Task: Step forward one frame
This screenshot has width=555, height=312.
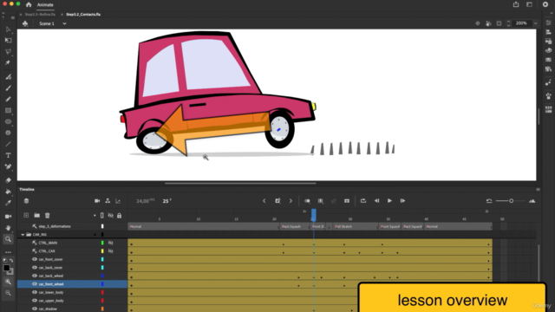Action: coord(402,201)
